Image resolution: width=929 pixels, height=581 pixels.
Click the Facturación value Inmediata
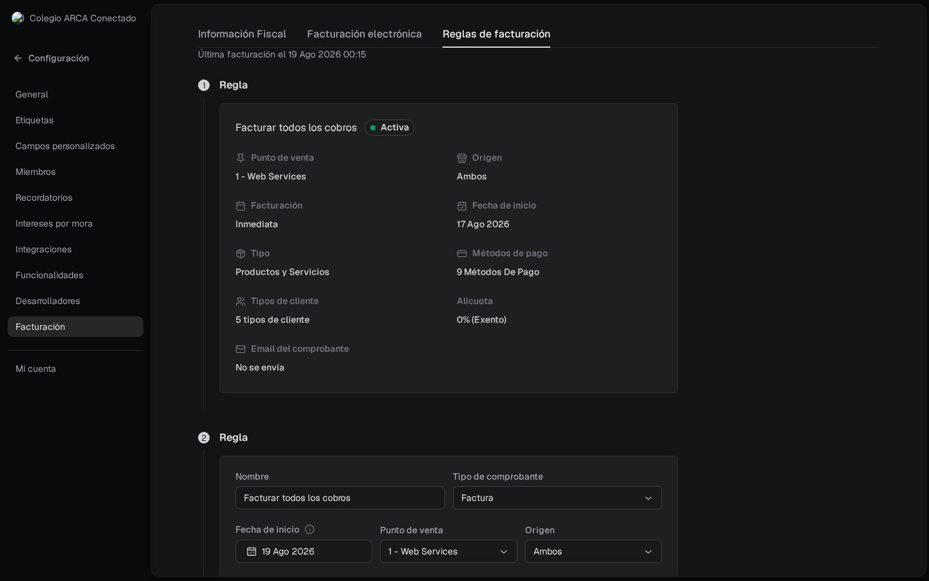[257, 224]
